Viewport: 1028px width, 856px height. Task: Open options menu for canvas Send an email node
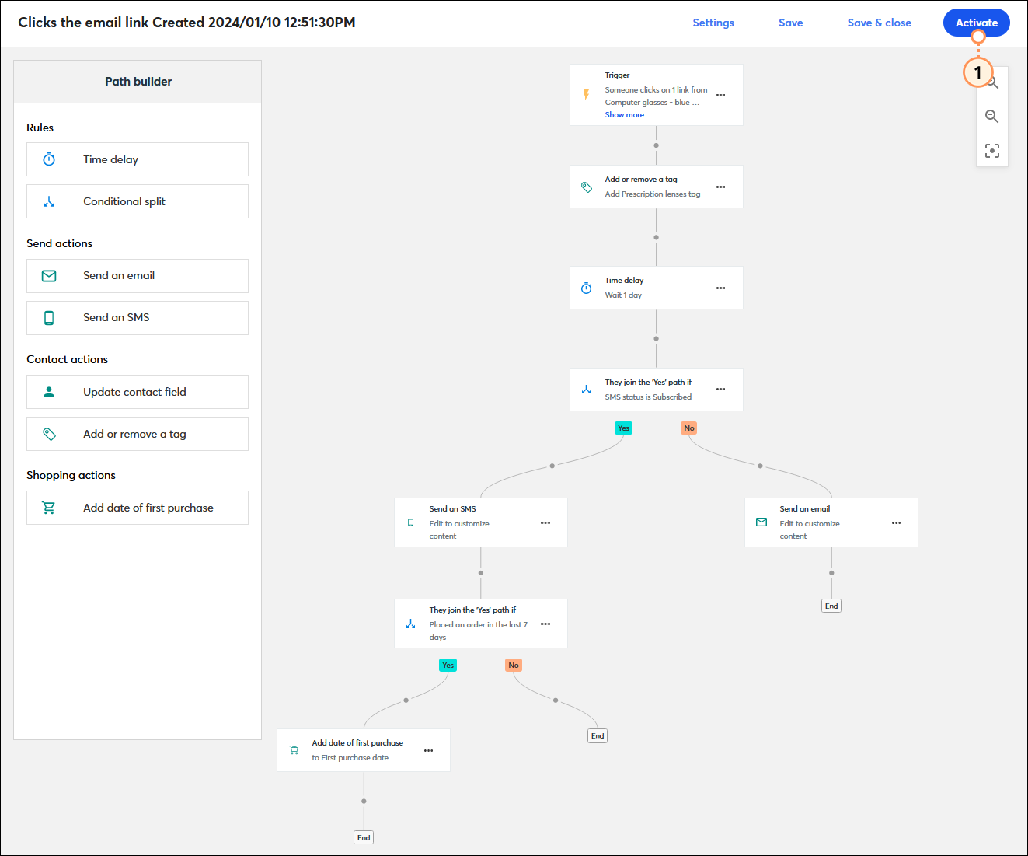pyautogui.click(x=896, y=522)
